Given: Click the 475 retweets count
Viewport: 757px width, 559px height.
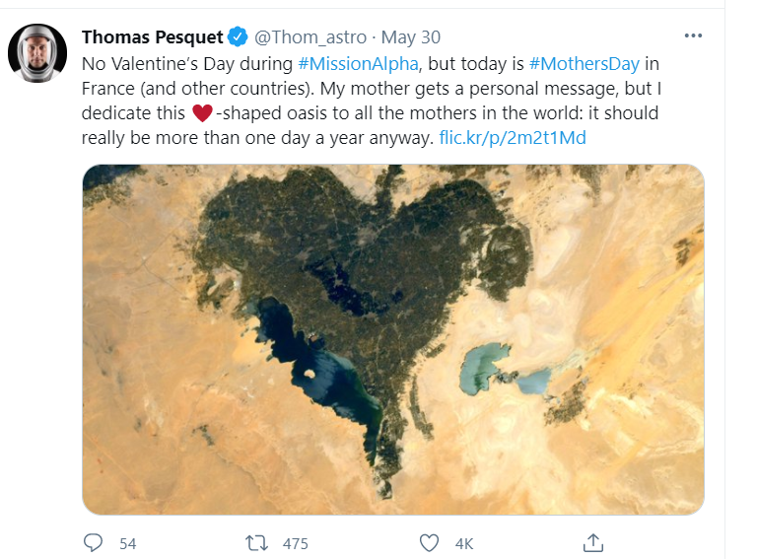Looking at the screenshot, I should (295, 543).
